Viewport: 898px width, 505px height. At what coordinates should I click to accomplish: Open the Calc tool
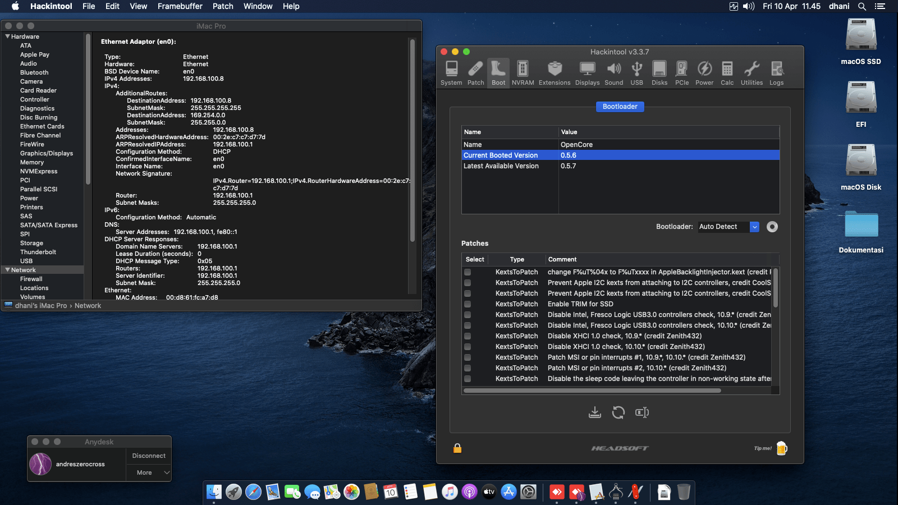(x=727, y=73)
